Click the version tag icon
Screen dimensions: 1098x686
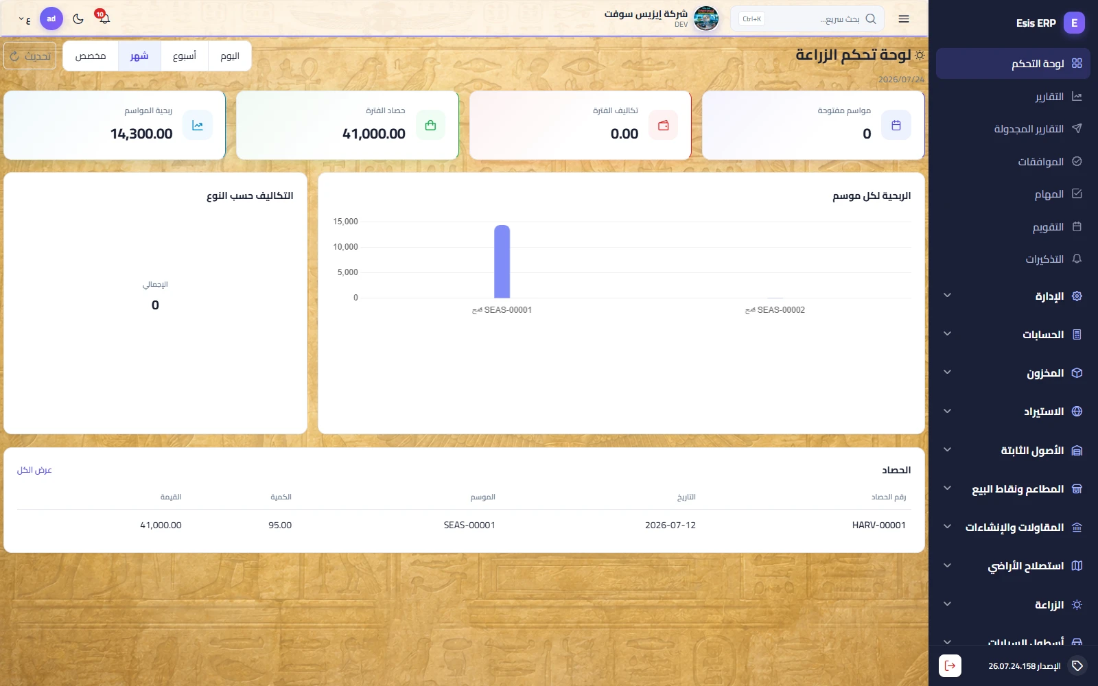click(1077, 665)
